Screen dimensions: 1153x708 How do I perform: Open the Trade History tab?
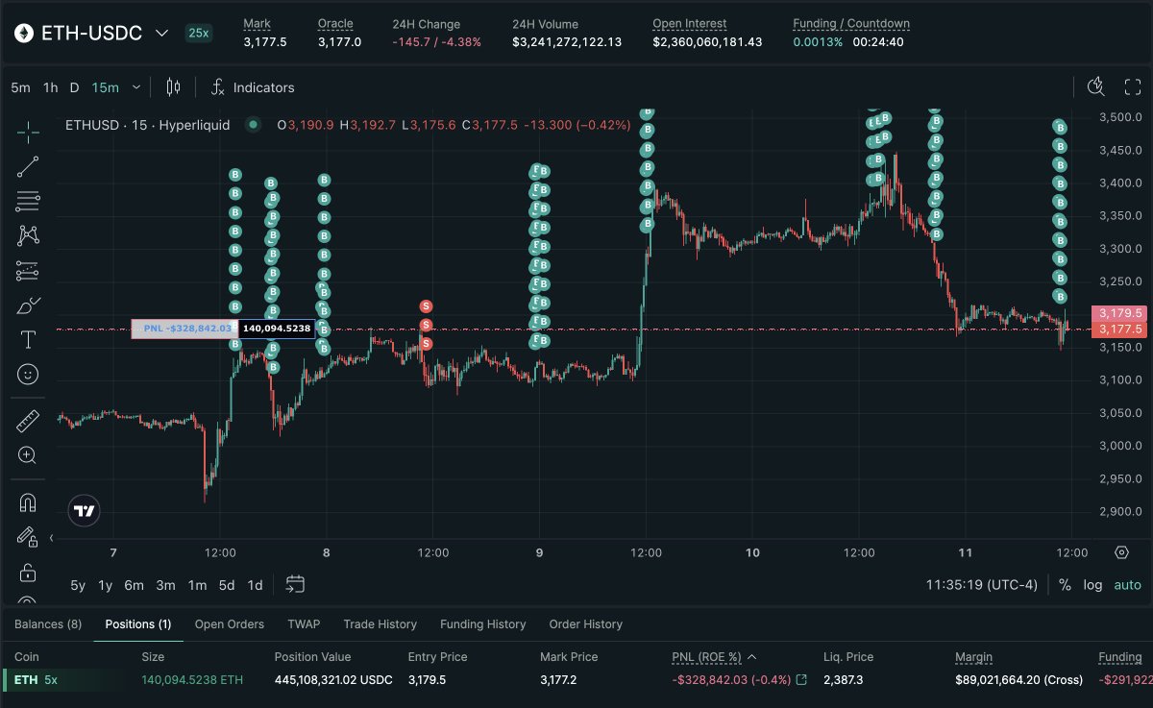(x=380, y=624)
